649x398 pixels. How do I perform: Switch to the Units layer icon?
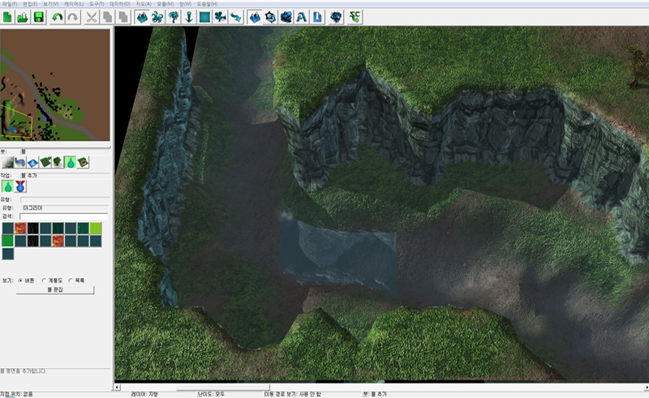point(157,17)
